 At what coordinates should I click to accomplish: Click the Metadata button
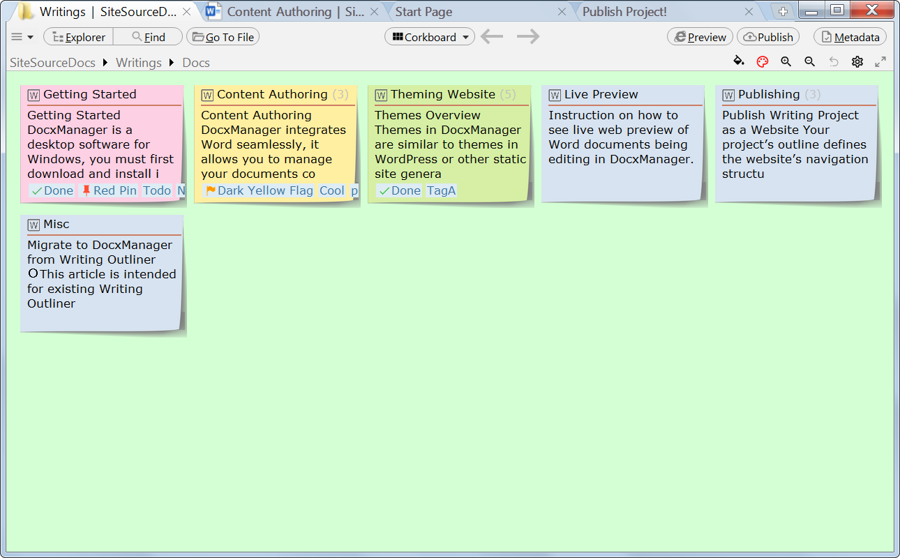point(850,37)
